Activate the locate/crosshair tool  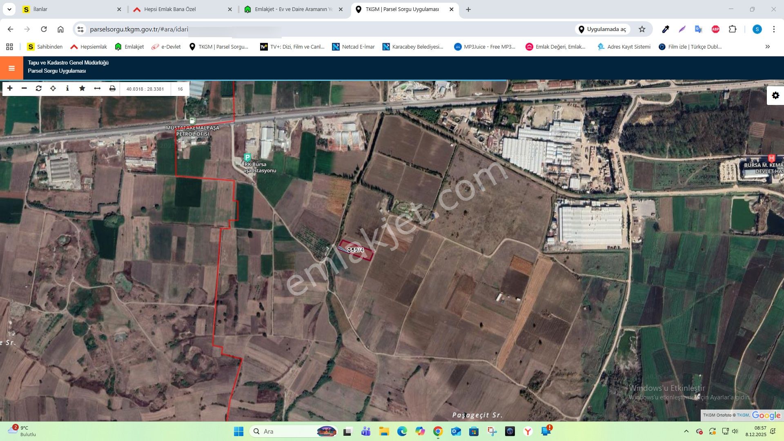53,88
